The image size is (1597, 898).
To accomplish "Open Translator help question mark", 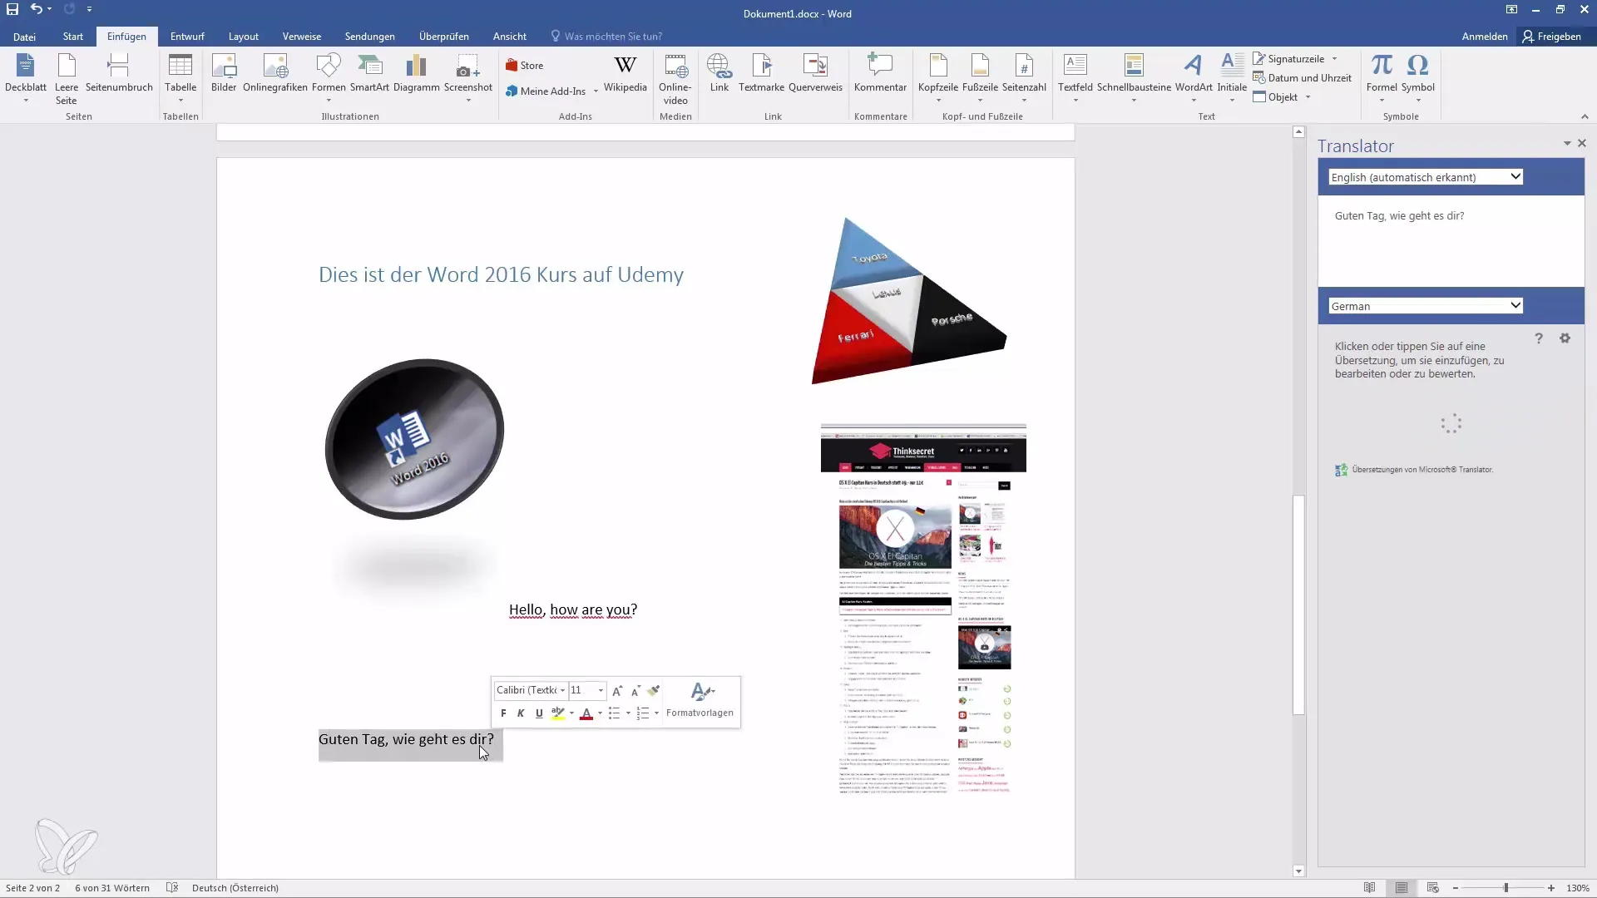I will click(x=1539, y=338).
